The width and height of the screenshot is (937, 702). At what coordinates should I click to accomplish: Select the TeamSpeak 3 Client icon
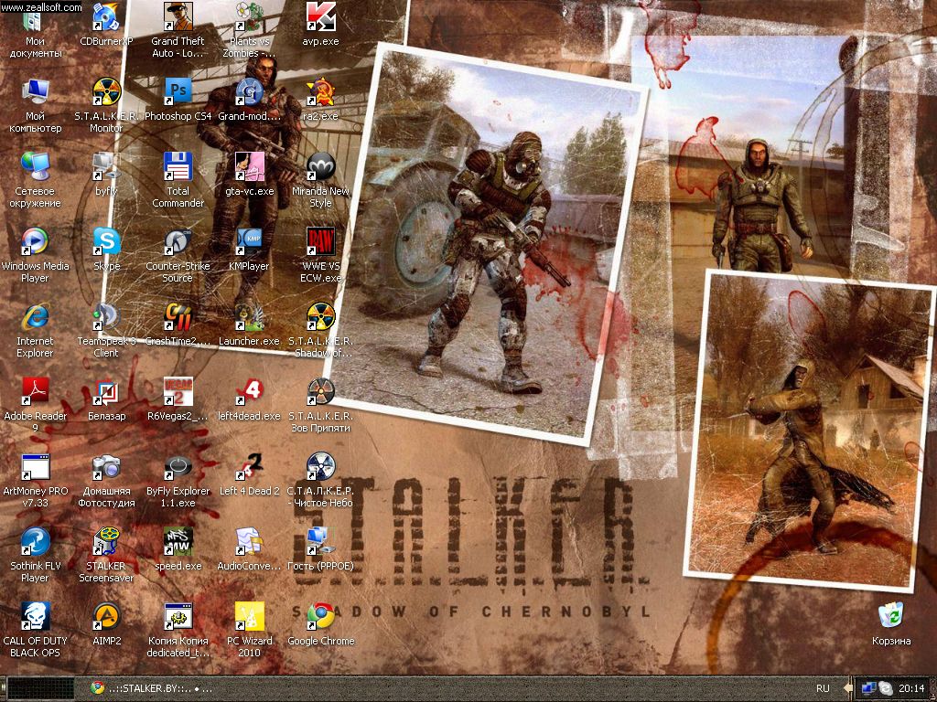point(106,316)
